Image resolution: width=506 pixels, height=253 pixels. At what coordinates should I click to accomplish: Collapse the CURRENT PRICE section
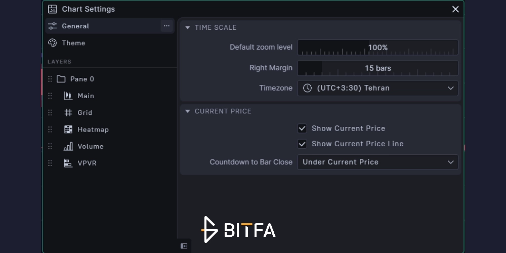coord(188,111)
